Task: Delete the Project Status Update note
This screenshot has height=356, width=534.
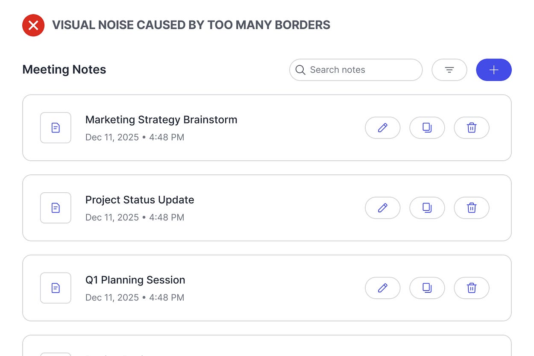Action: click(471, 208)
